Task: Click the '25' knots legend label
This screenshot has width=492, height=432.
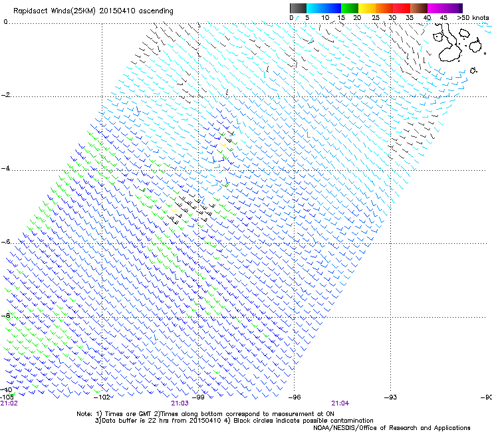Action: pos(376,18)
